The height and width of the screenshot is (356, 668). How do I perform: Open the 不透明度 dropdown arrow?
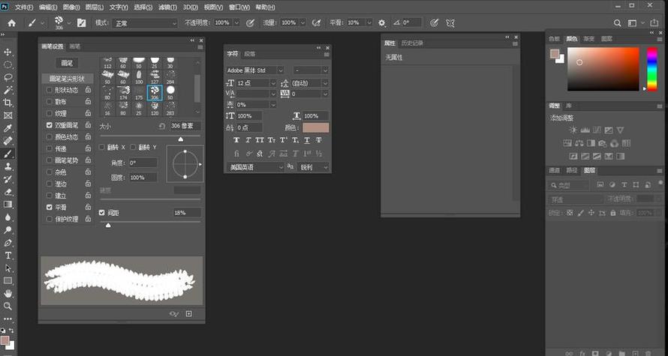(x=236, y=23)
